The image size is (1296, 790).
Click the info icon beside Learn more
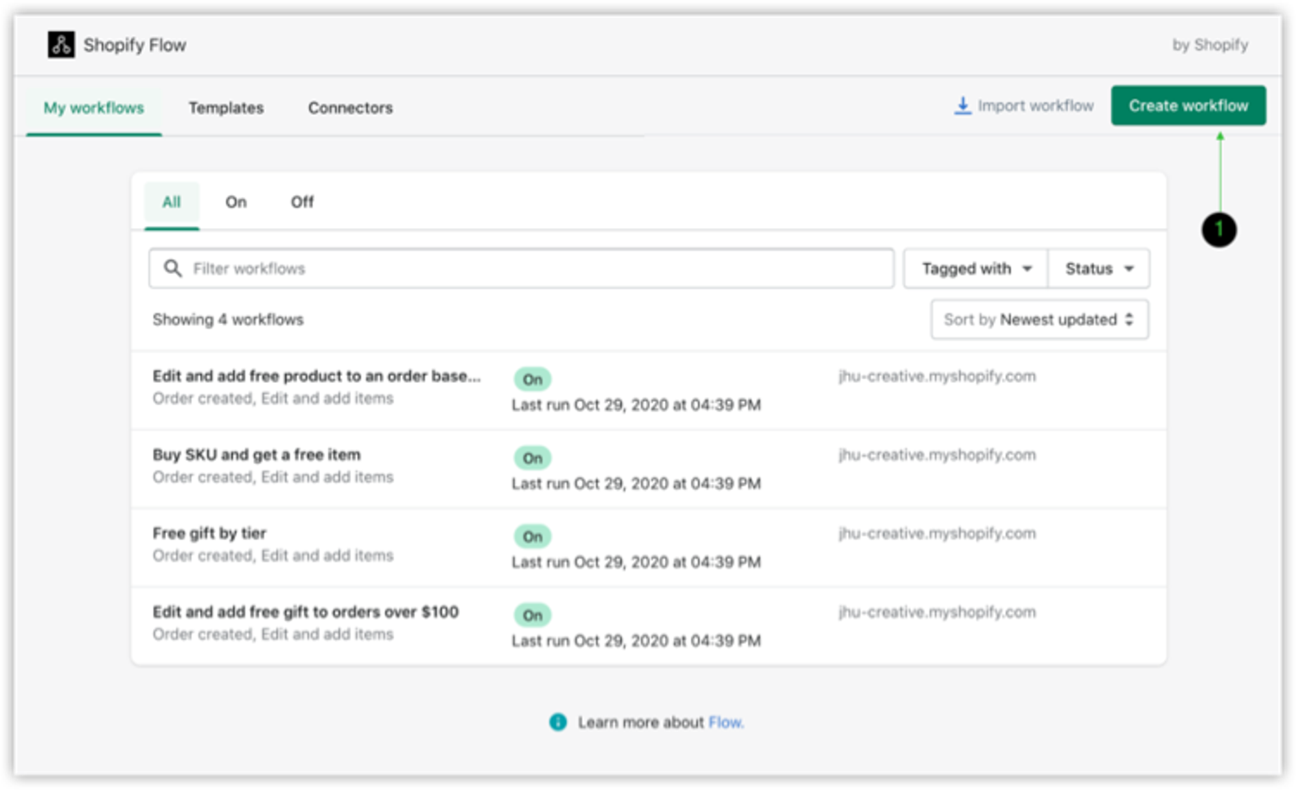tap(557, 722)
